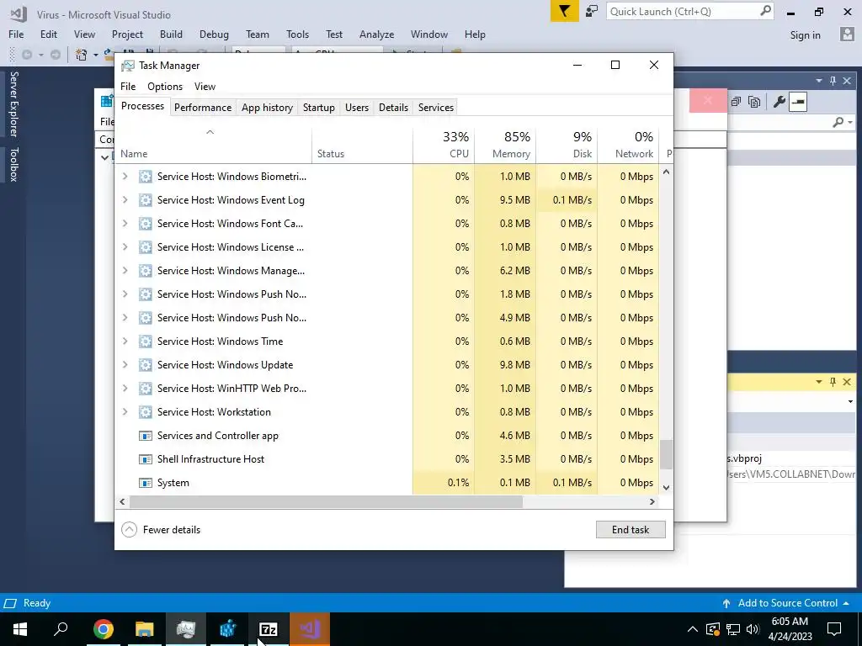Switch to the Details tab
Viewport: 862px width, 646px height.
click(x=394, y=107)
